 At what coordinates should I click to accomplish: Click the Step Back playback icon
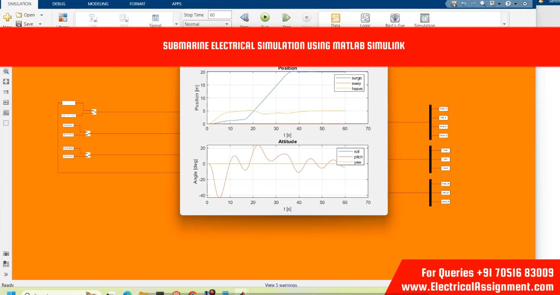pyautogui.click(x=244, y=18)
